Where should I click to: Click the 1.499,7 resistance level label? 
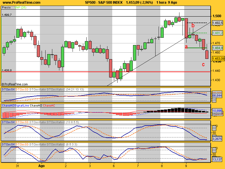[x=6, y=15]
